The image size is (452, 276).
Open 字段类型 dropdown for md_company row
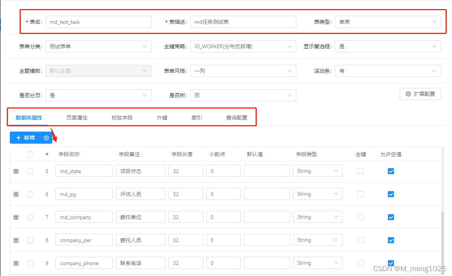[x=318, y=217]
